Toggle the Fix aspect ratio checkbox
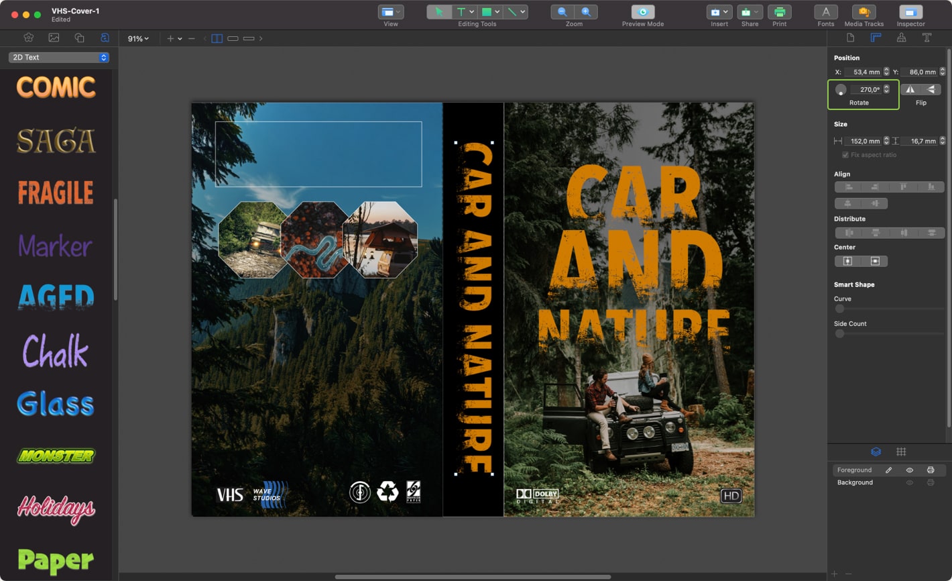 (845, 154)
